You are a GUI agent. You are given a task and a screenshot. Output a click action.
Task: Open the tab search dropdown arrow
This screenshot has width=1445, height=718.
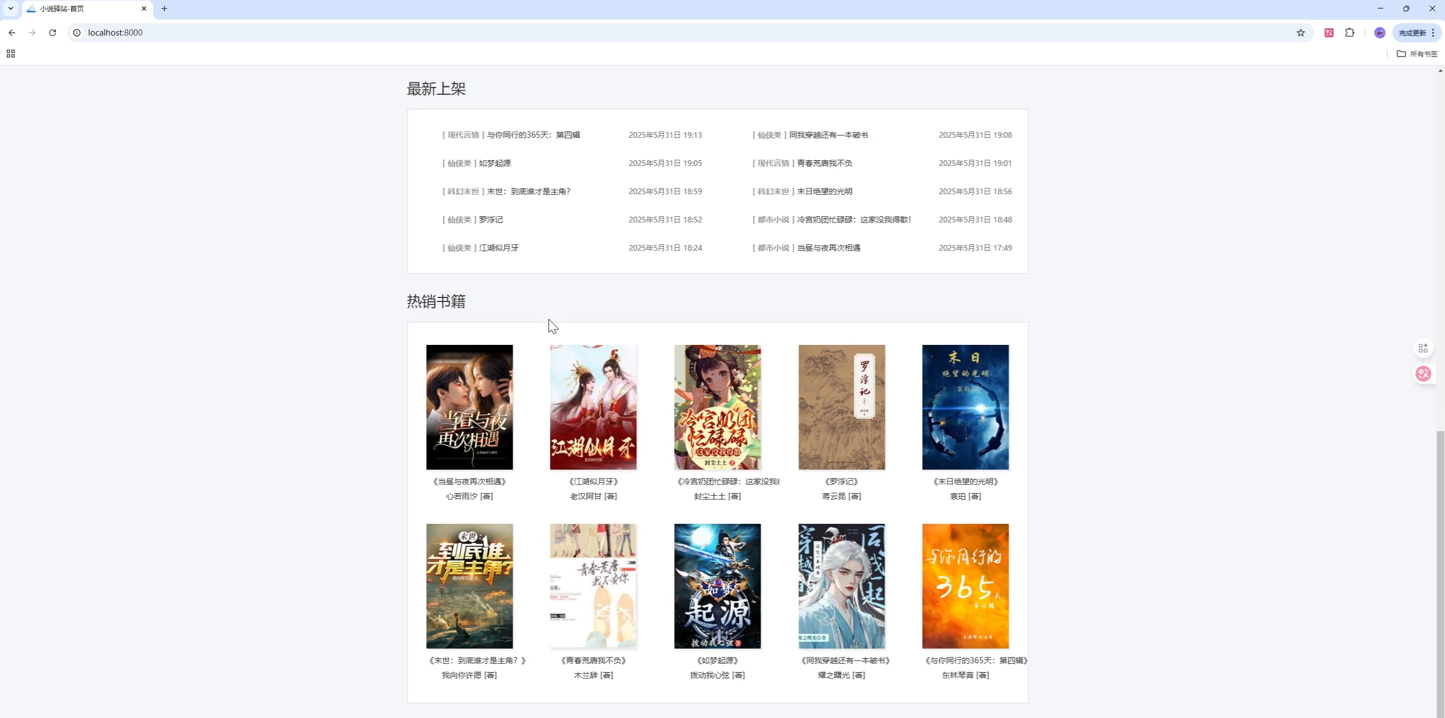pyautogui.click(x=11, y=8)
